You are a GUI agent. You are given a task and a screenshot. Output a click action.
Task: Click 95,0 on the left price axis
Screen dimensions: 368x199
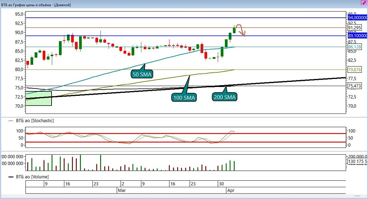point(19,14)
